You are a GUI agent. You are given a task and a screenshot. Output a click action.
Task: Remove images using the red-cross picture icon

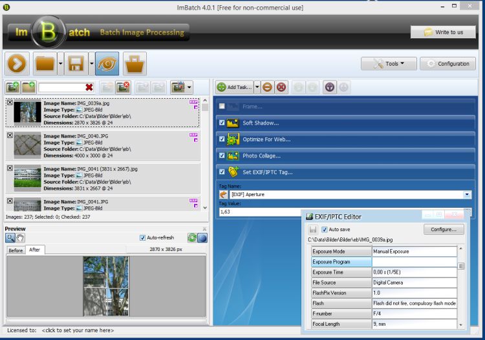click(x=123, y=87)
